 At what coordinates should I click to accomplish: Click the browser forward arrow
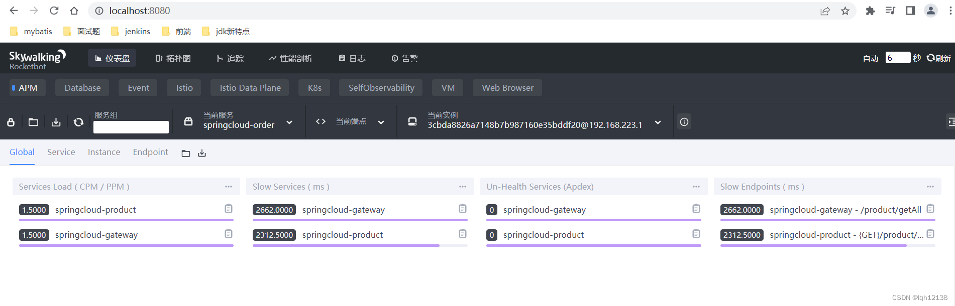34,11
